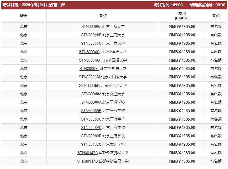Image resolution: width=228 pixels, height=169 pixels.
Task: Open test center link STN80089A
Action: coord(91,103)
